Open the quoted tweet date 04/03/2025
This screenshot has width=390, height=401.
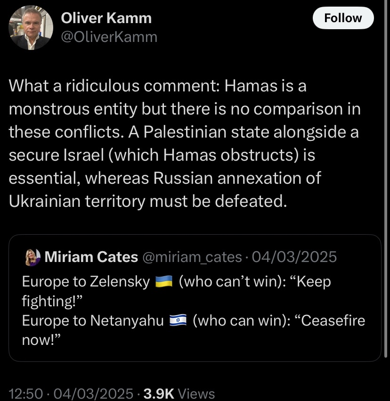tap(294, 257)
